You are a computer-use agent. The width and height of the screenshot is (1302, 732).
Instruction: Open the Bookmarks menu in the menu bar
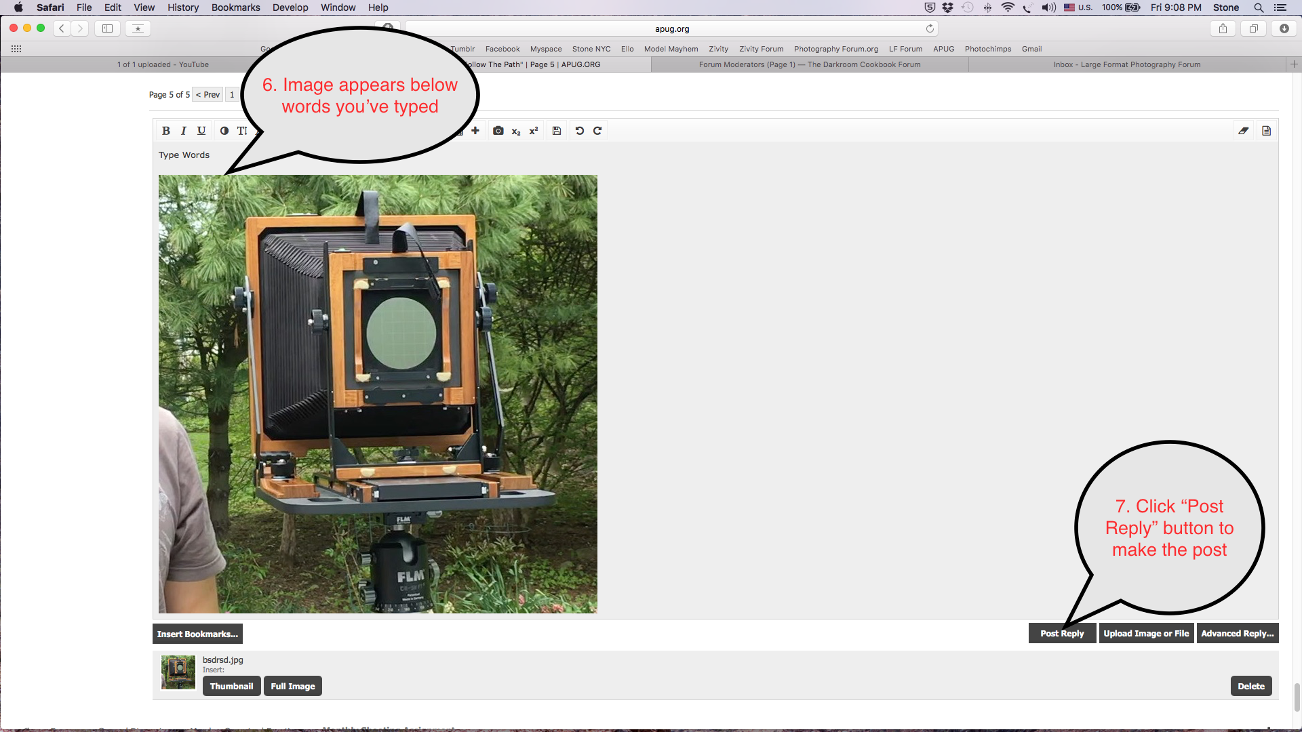(x=235, y=7)
